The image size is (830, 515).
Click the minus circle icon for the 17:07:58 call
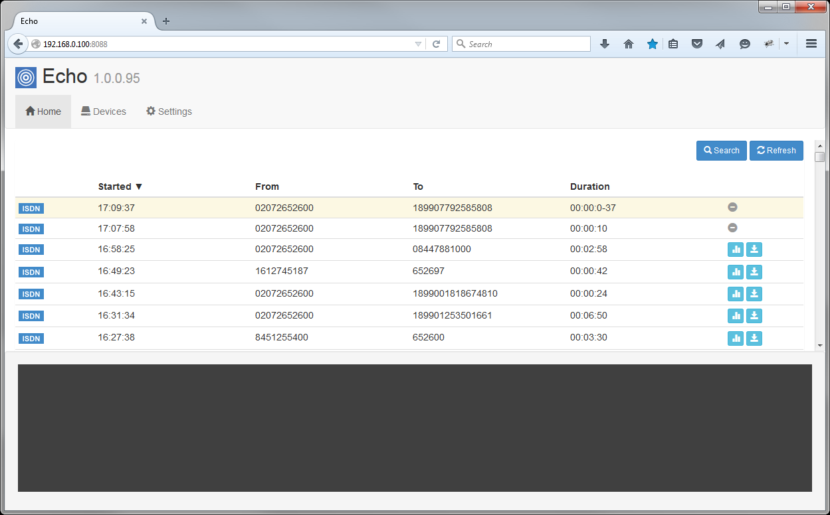[x=732, y=228]
